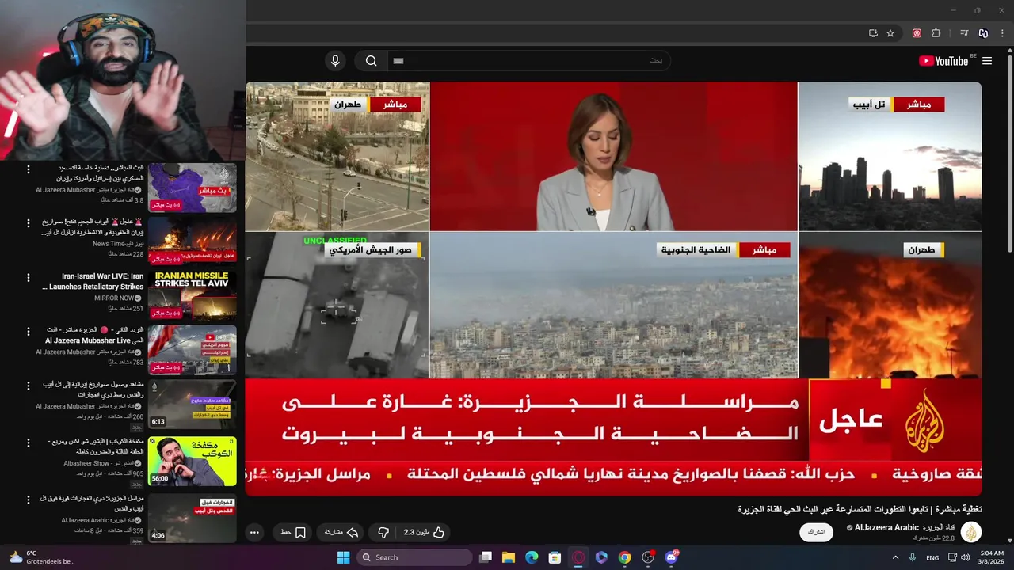Click the browser profile avatar icon
Viewport: 1014px width, 570px height.
(983, 33)
